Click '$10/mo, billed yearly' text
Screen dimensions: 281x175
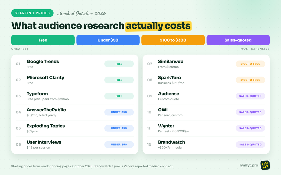coord(41,115)
